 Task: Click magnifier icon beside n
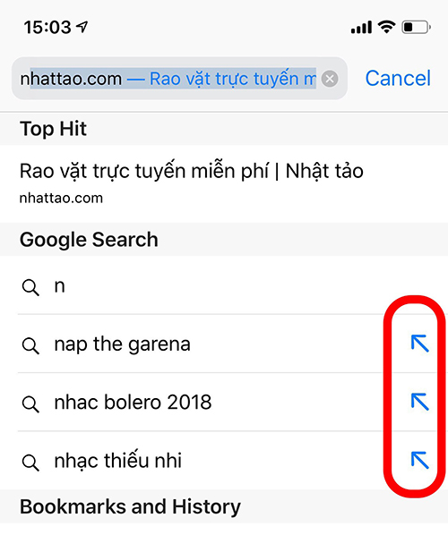click(x=30, y=287)
